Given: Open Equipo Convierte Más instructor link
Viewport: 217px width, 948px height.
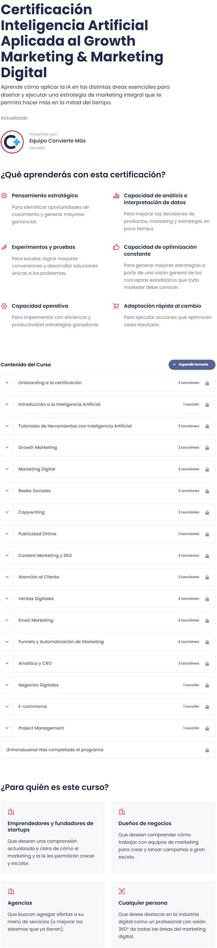Looking at the screenshot, I should [57, 141].
